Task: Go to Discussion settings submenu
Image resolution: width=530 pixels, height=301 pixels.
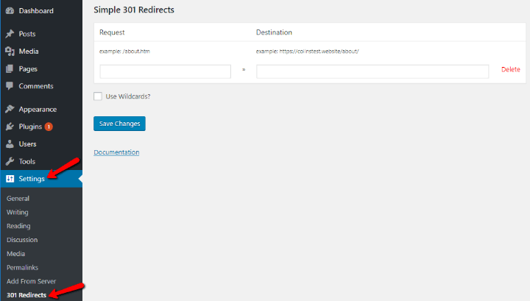Action: (x=22, y=240)
